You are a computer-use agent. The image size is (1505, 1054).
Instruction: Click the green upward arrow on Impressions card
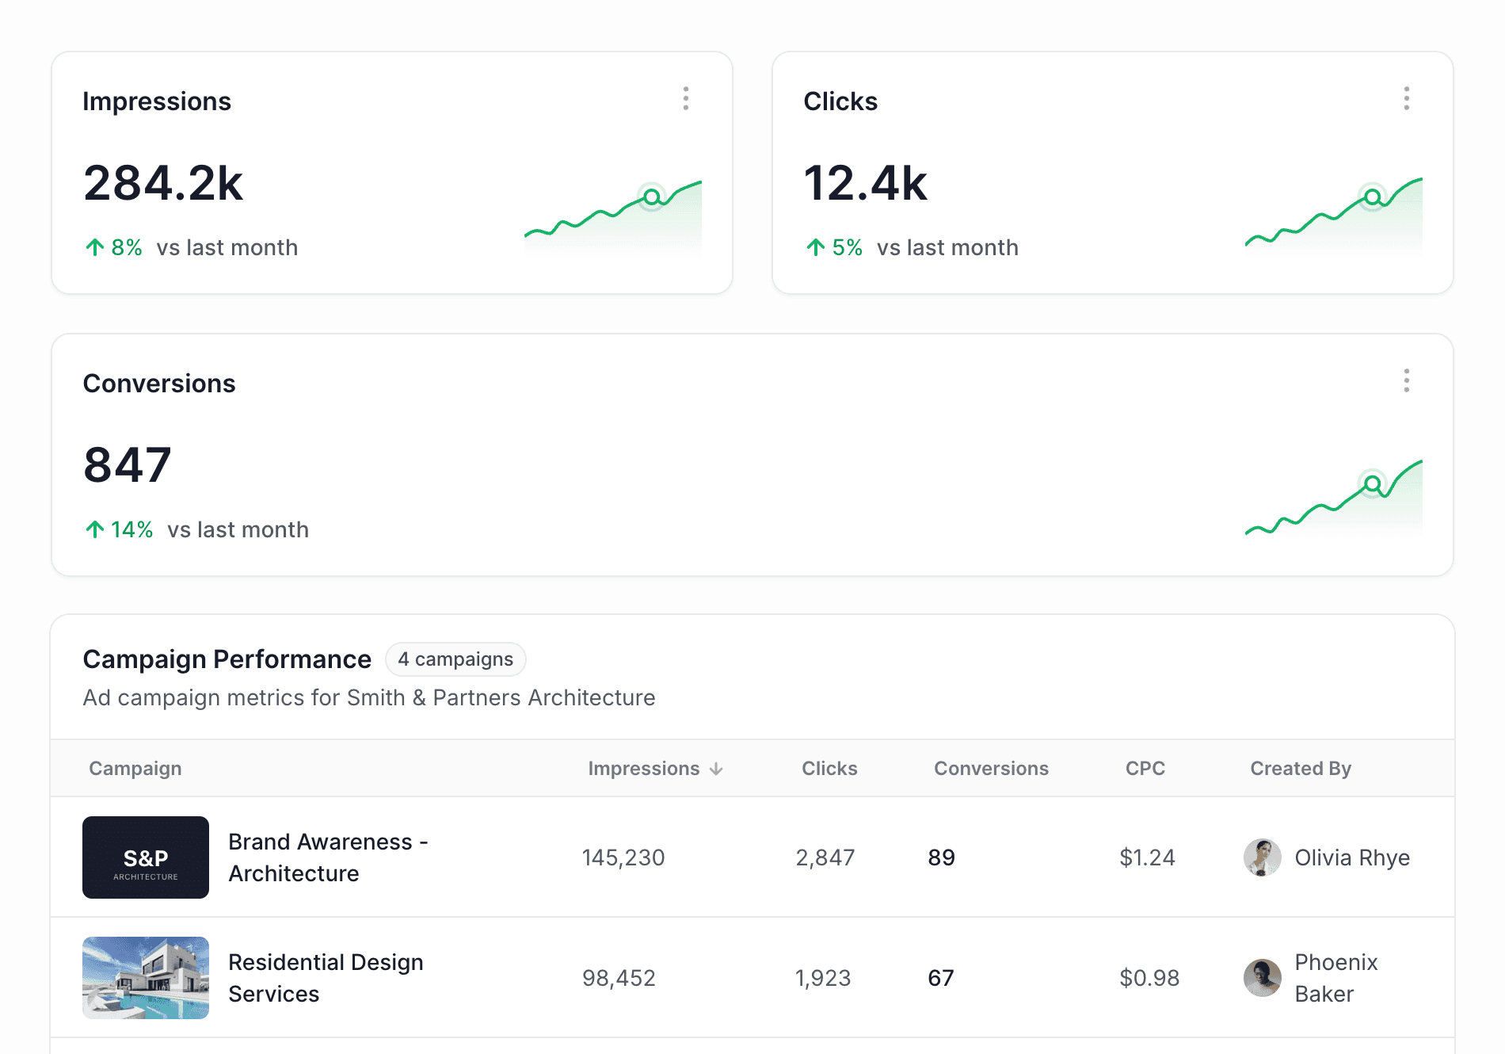tap(94, 246)
